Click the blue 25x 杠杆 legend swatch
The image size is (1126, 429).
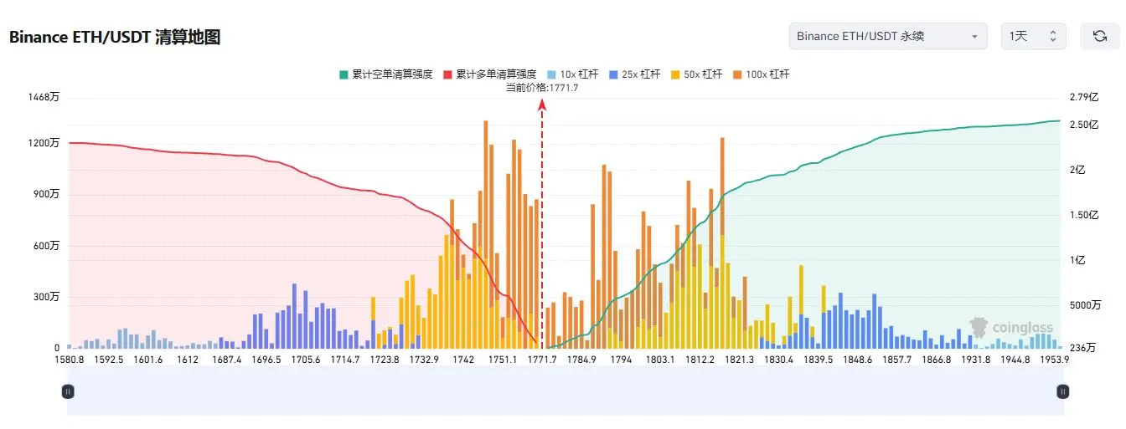click(x=613, y=74)
